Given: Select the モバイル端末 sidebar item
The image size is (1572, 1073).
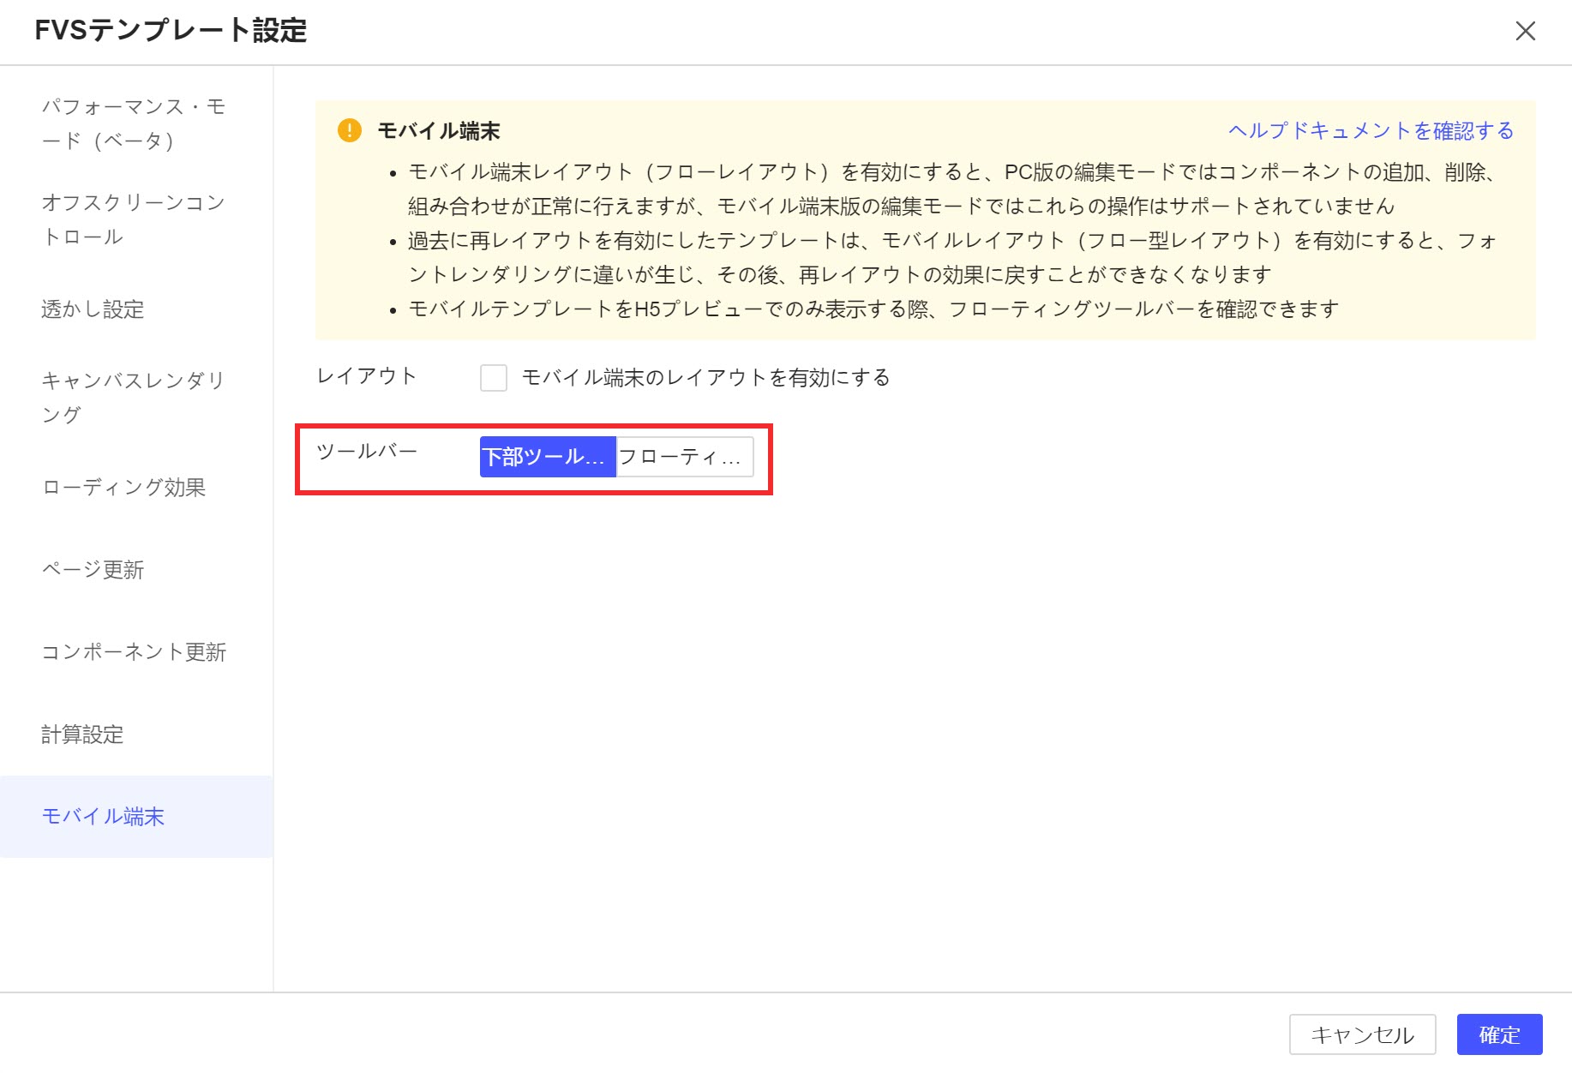Looking at the screenshot, I should click(136, 816).
